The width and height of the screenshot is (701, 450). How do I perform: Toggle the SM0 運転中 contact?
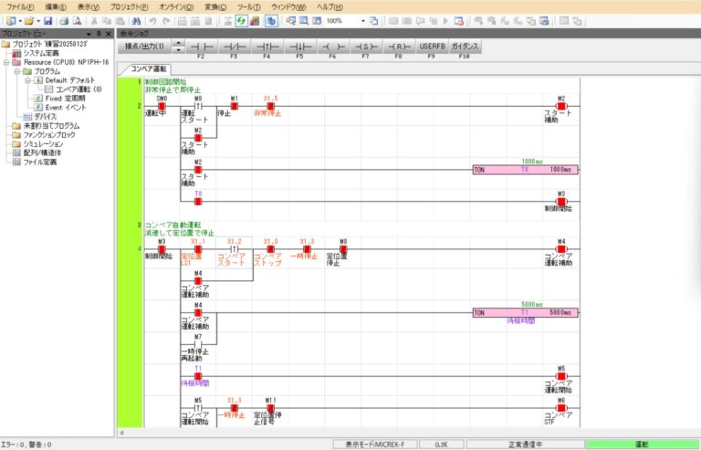click(162, 106)
